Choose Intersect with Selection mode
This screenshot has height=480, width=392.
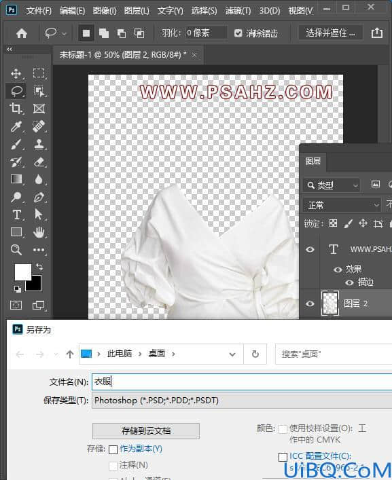(139, 33)
